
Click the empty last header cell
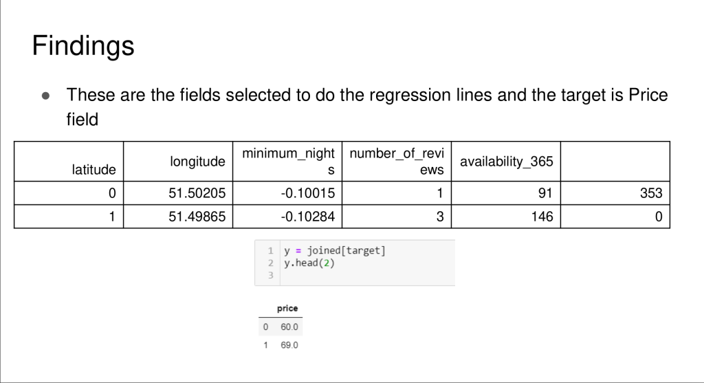pos(615,162)
